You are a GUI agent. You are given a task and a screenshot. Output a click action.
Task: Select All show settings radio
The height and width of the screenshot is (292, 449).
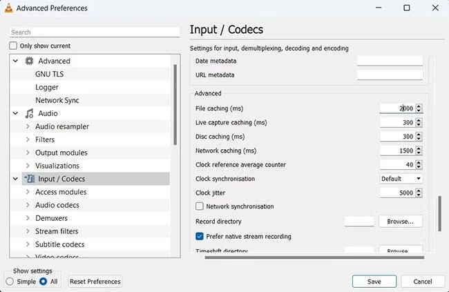[44, 282]
